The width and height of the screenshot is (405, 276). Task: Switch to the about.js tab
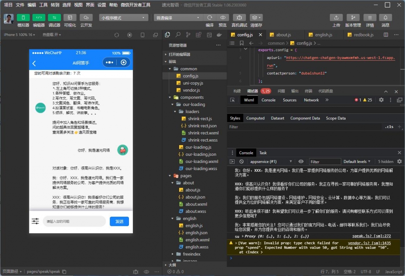283,34
